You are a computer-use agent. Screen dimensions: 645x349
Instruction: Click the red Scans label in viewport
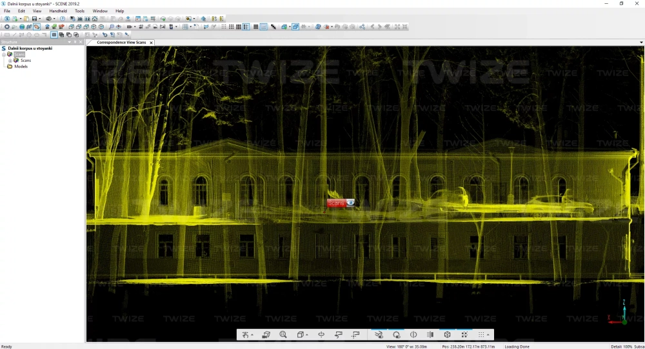pos(336,203)
